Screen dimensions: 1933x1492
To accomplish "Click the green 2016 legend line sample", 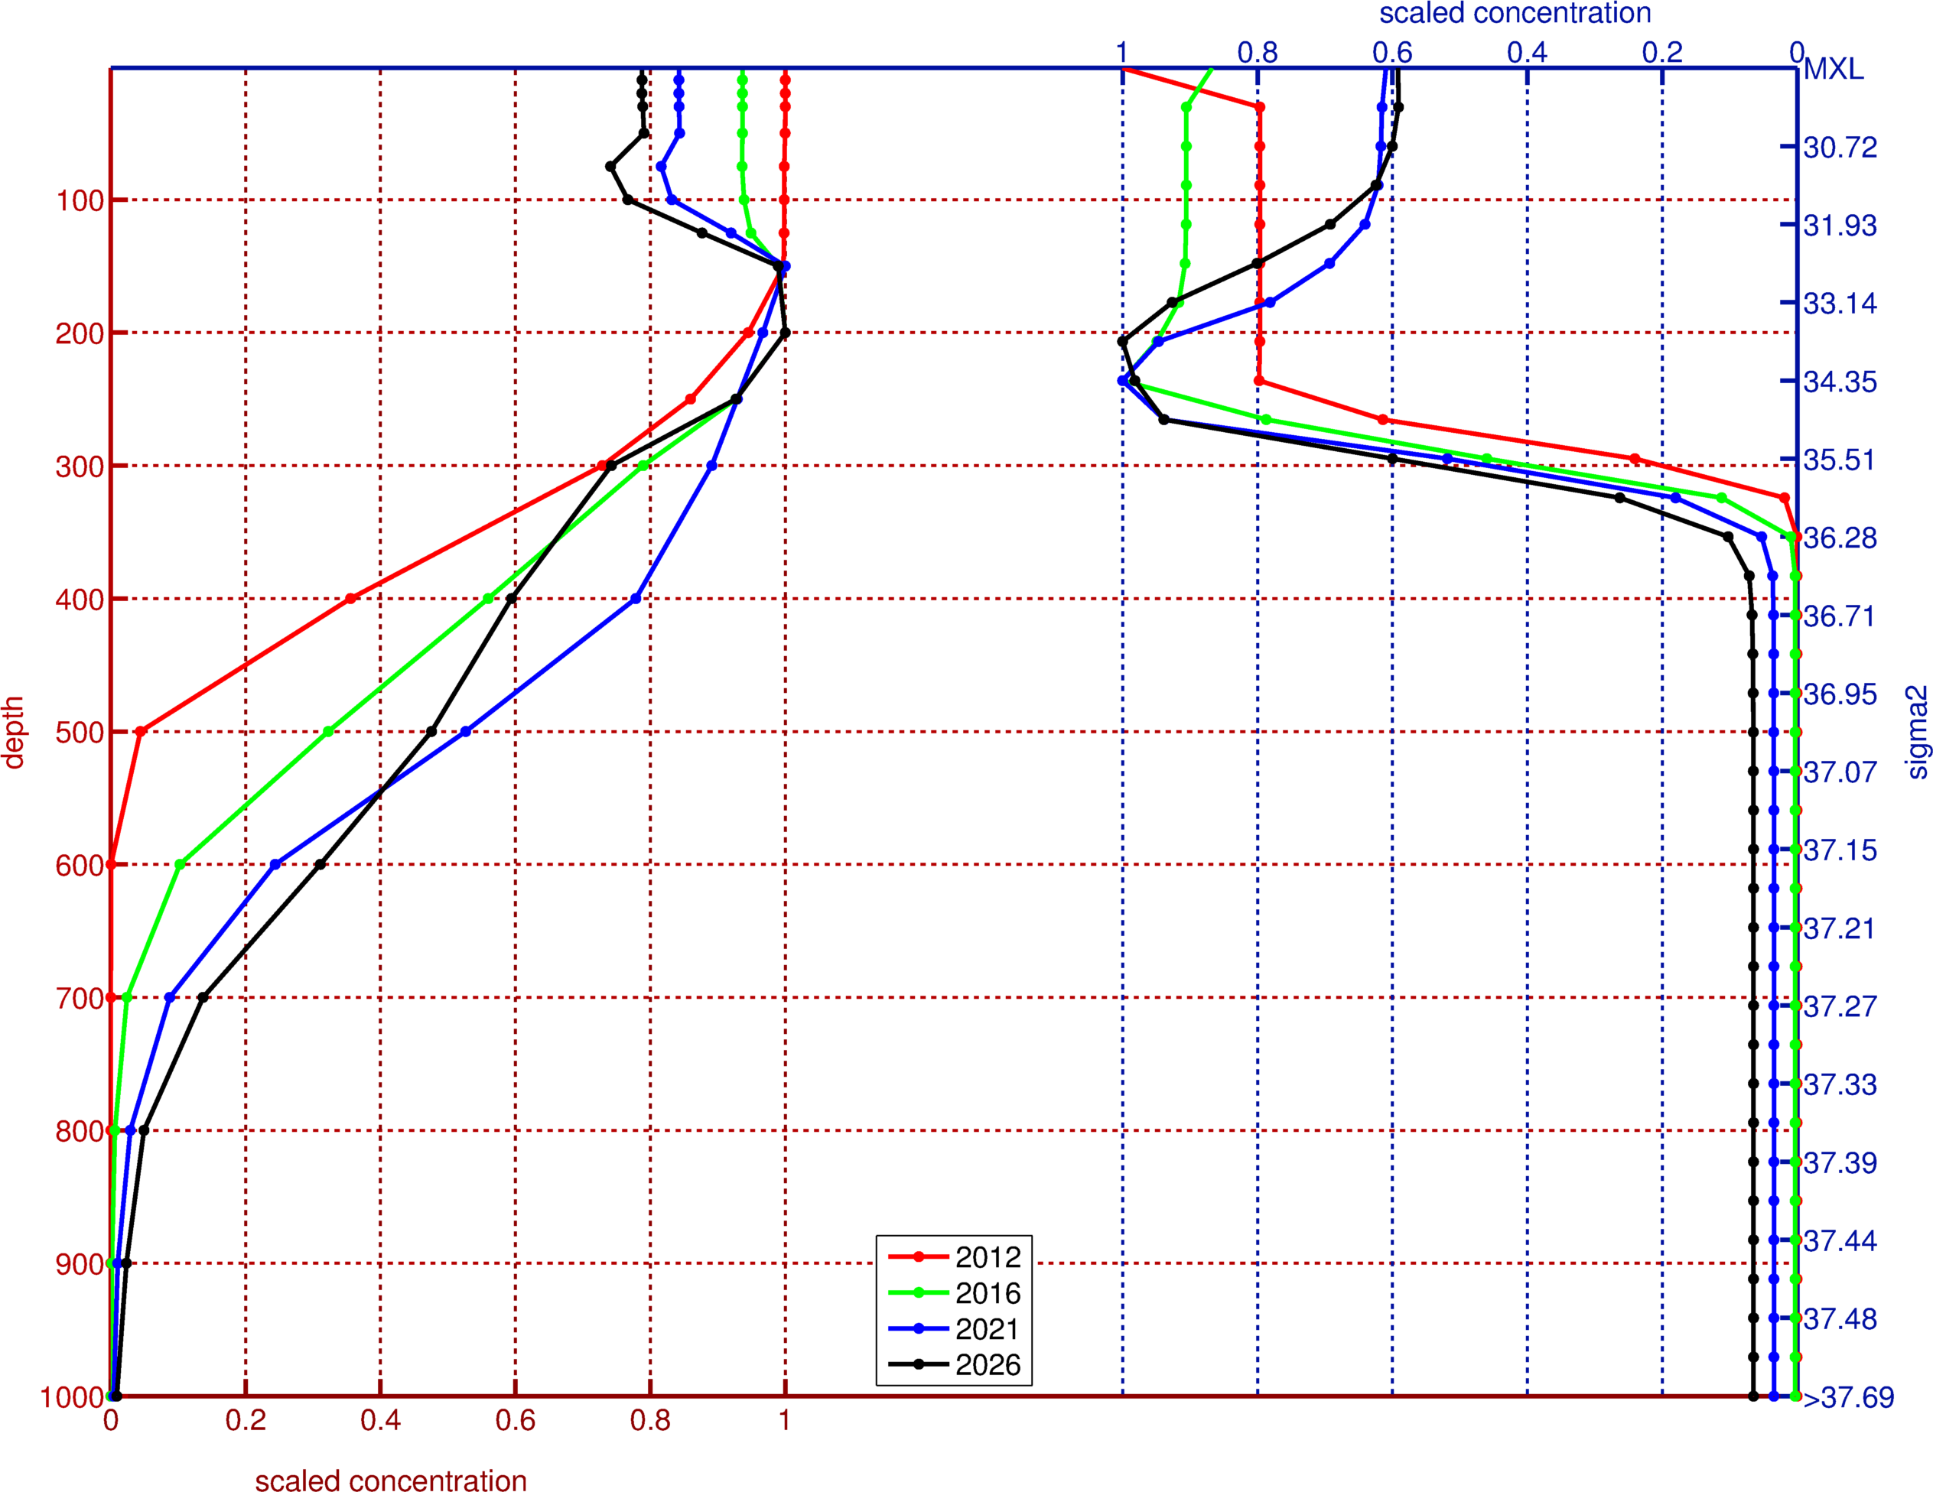I will pos(919,1293).
